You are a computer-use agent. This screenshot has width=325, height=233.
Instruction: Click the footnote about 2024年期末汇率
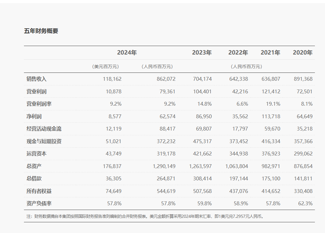145,217
